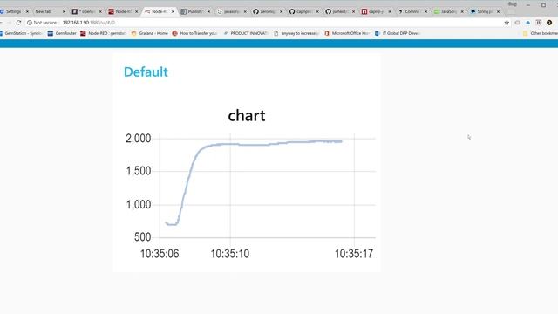Click the 10:35:10 time axis label
Viewport: 558px width, 314px height.
click(230, 254)
